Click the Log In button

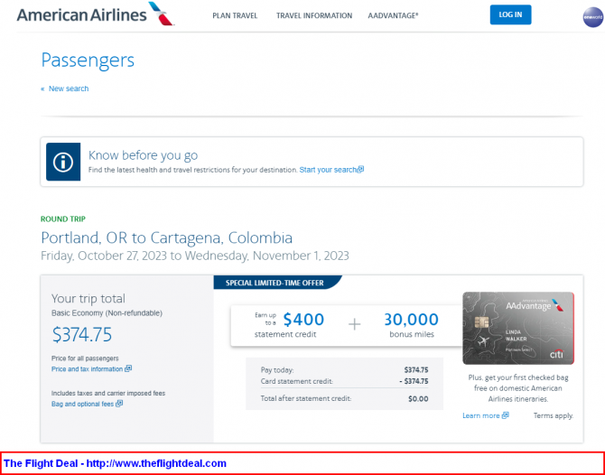point(510,14)
